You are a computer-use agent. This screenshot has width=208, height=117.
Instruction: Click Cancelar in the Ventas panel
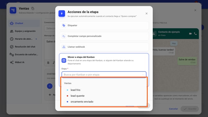173,109
